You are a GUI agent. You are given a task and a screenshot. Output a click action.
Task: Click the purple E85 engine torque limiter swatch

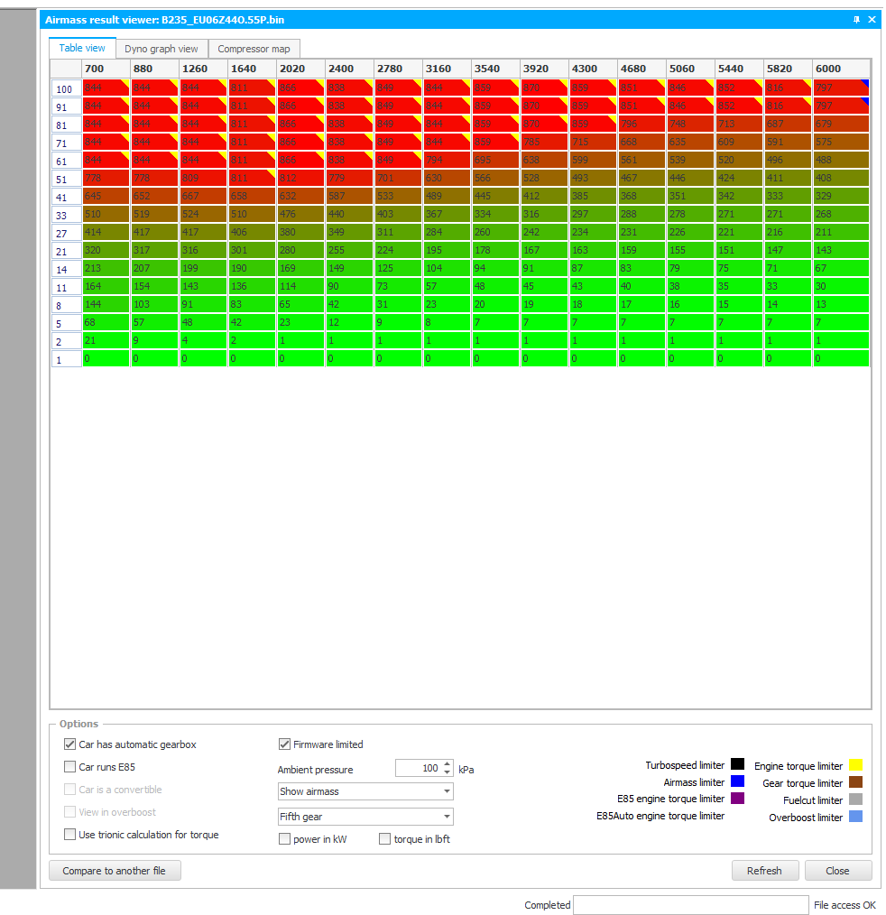(737, 799)
